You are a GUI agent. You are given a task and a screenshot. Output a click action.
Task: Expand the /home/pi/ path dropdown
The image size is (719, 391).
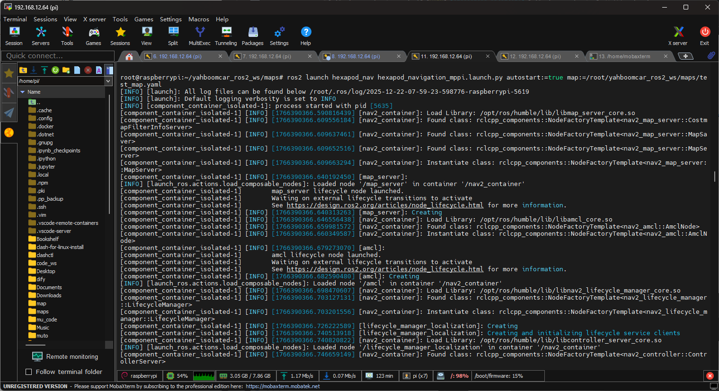tap(108, 81)
